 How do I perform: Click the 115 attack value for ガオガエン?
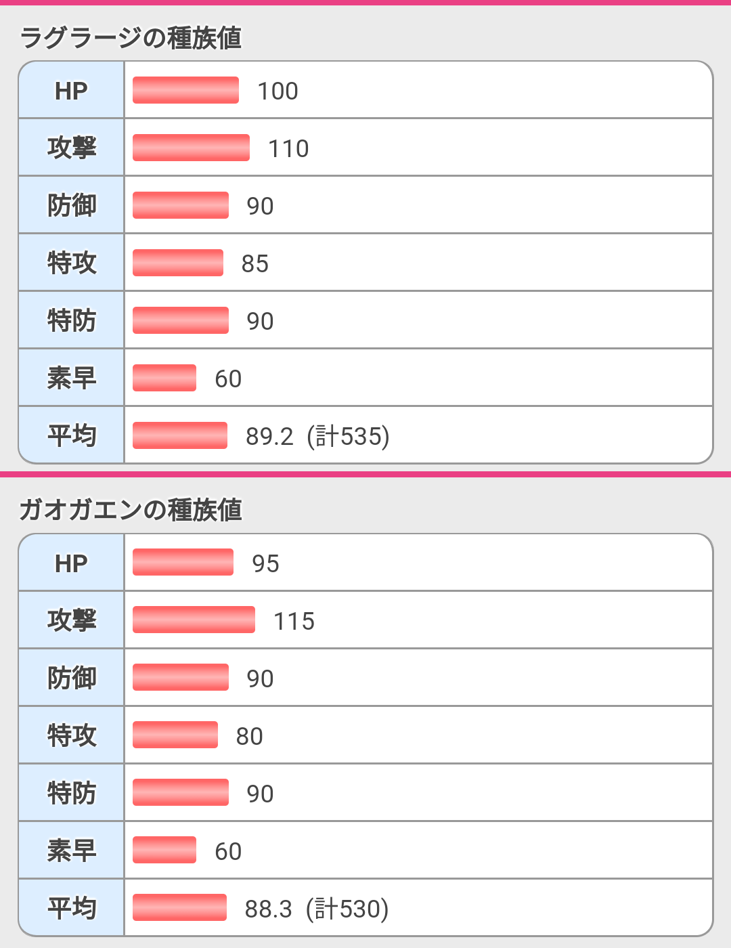(x=294, y=621)
